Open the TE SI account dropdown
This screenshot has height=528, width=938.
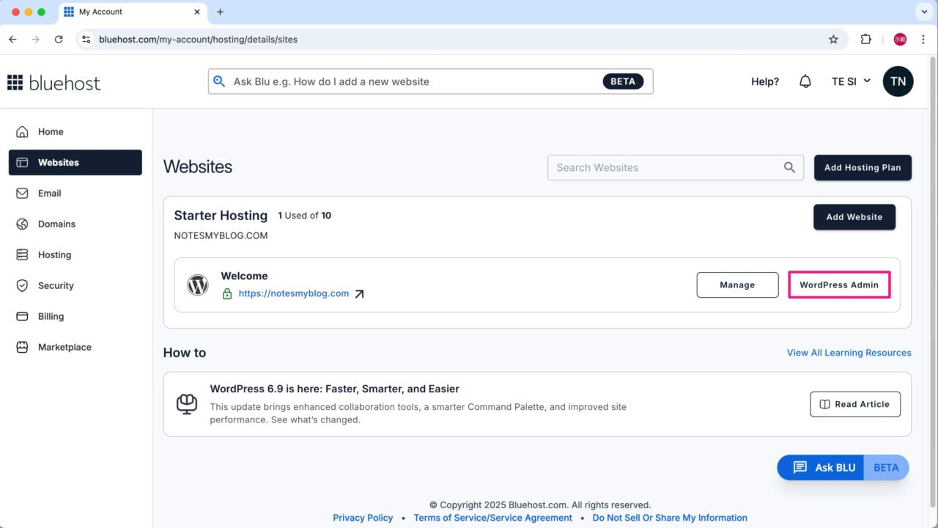click(x=850, y=81)
